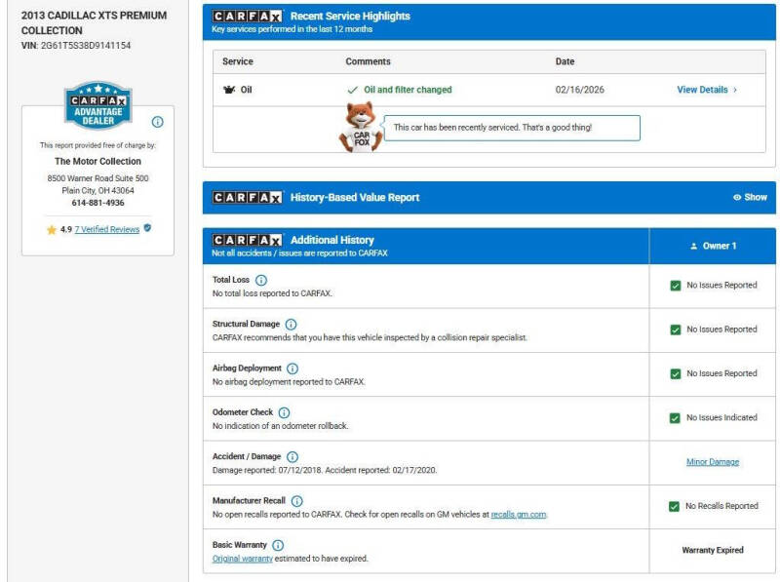Open Manufacturer Recall info icon

(297, 501)
